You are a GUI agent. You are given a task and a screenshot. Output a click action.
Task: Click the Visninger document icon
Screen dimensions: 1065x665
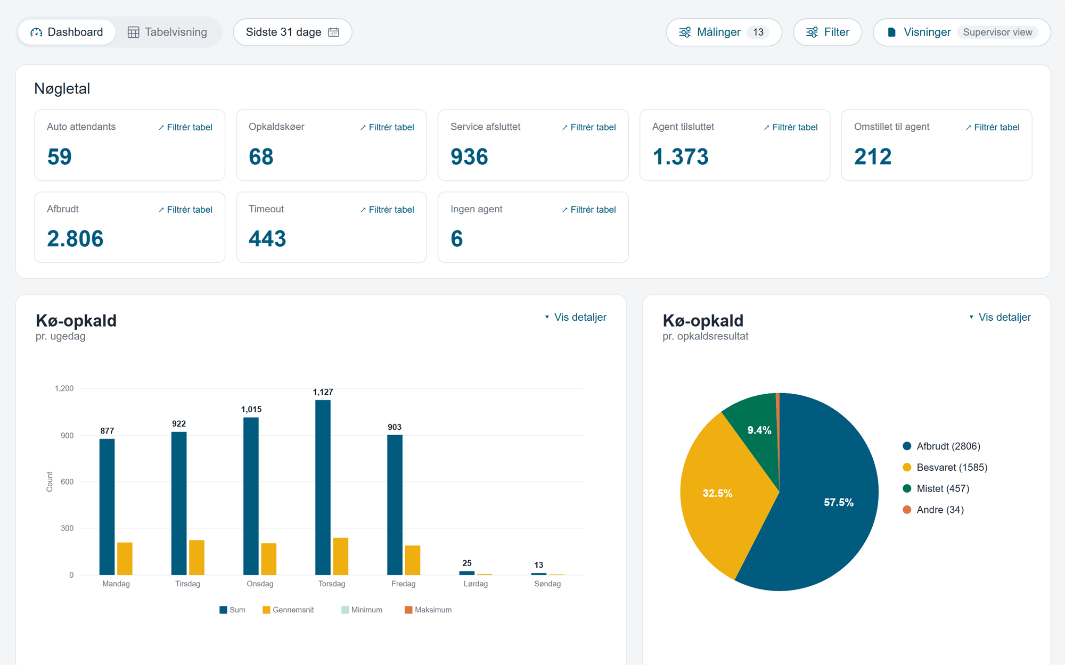coord(891,32)
